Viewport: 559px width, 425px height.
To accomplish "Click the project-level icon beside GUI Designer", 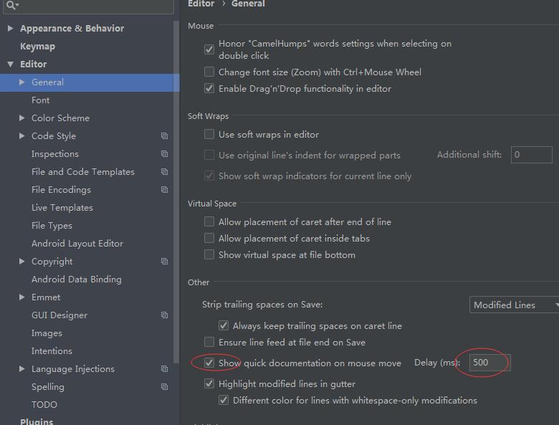I will [164, 315].
